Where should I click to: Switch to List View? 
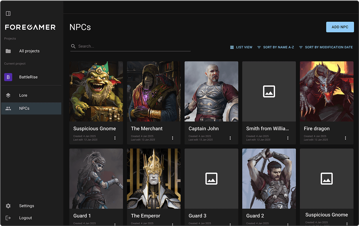(241, 47)
